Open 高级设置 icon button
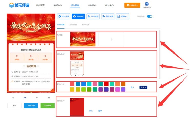 [108, 16]
